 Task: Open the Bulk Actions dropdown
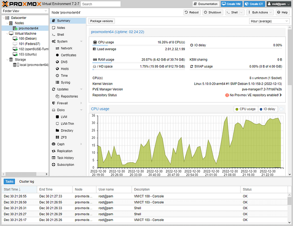260,12
